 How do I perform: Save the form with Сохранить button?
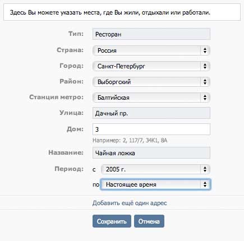pyautogui.click(x=112, y=221)
